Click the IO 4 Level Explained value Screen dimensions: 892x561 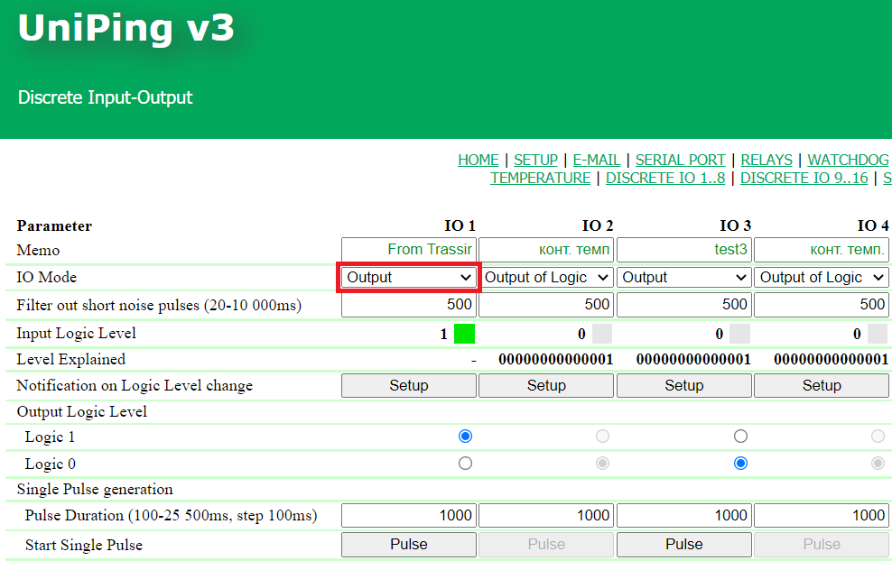(x=832, y=359)
